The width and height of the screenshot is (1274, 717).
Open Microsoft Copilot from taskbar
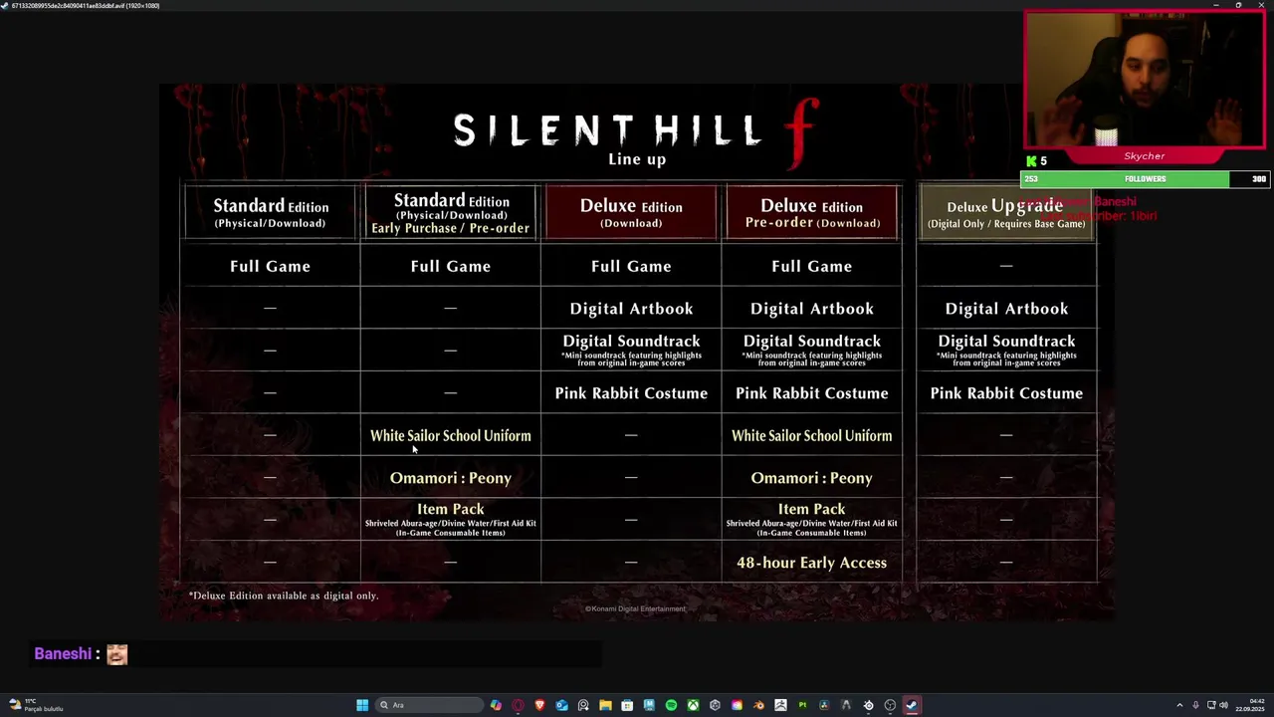click(496, 705)
